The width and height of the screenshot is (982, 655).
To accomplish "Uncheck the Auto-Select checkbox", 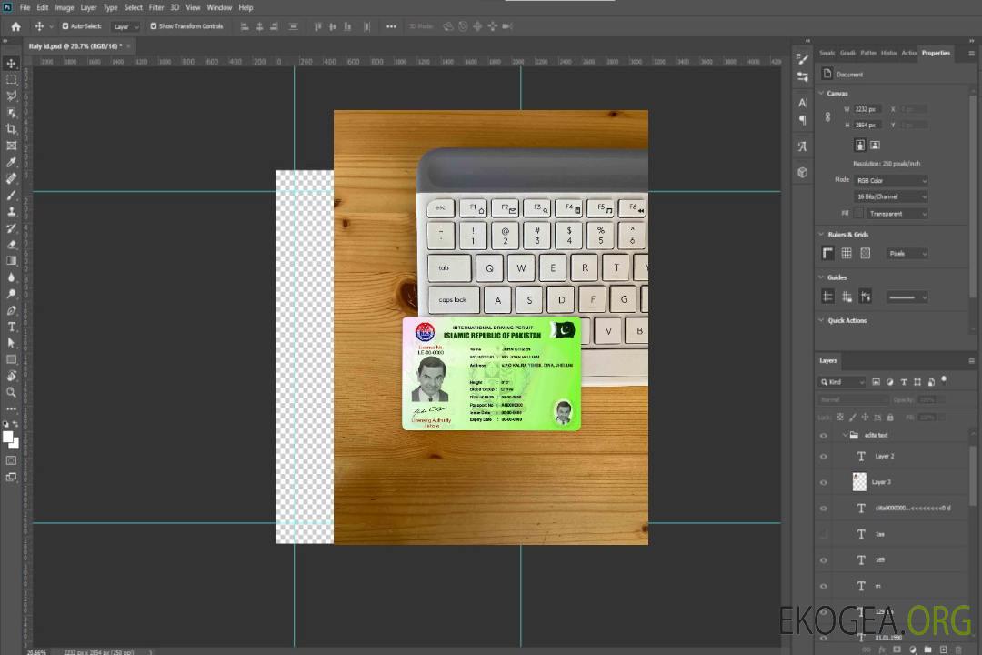I will coord(65,26).
